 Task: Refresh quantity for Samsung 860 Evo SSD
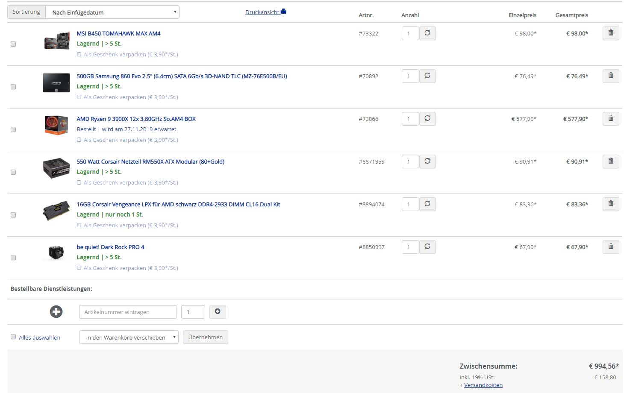(427, 76)
